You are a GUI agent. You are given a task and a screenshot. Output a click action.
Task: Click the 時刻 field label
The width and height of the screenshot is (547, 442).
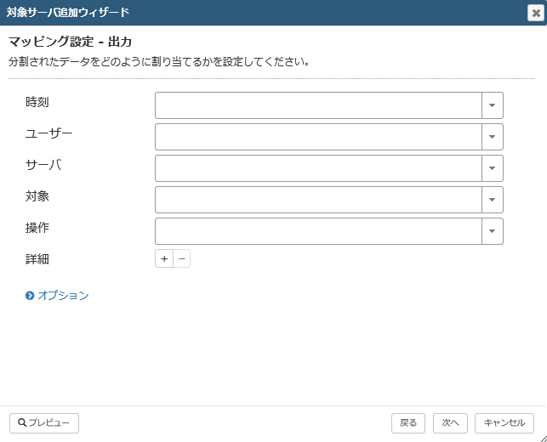click(x=37, y=102)
